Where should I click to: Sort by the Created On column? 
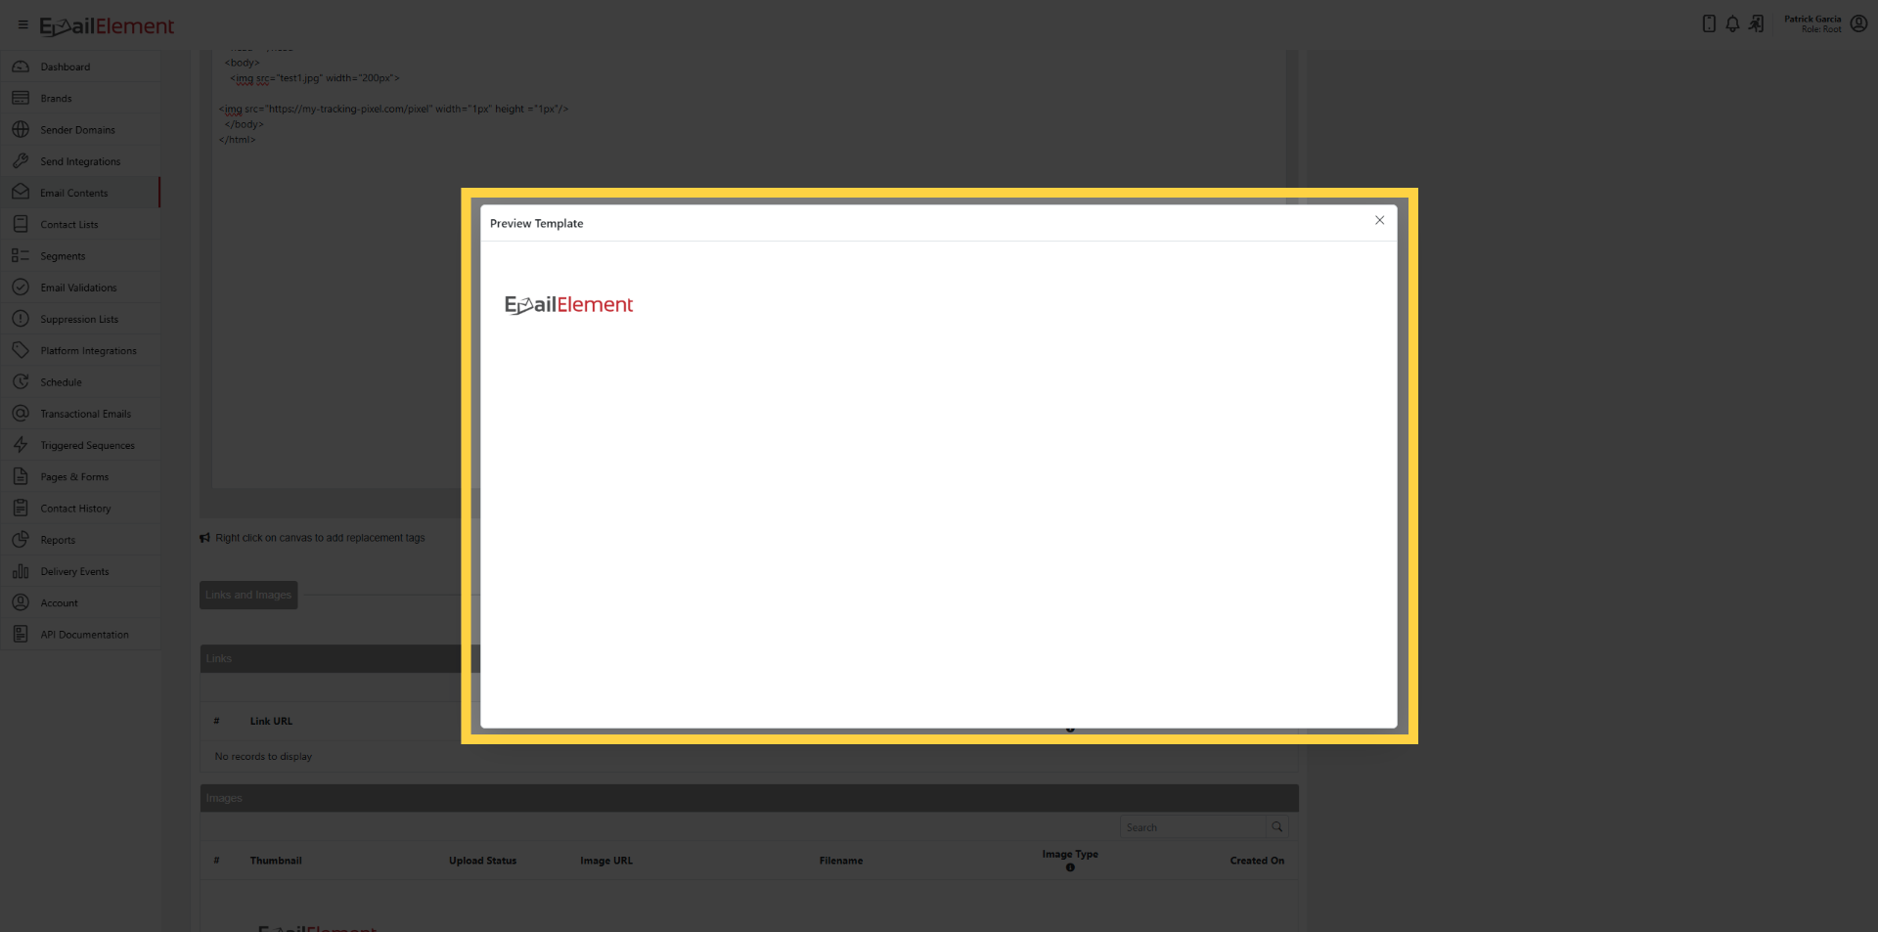tap(1257, 861)
